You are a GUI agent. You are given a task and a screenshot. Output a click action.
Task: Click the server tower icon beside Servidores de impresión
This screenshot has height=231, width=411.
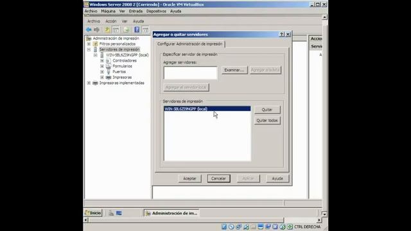click(x=96, y=49)
